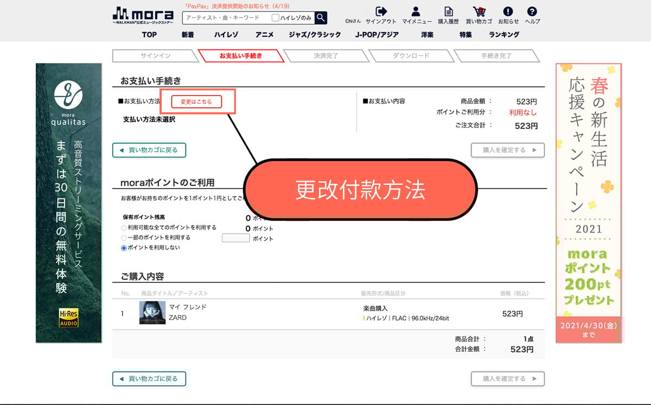
Task: Click the ハイレゾ FLAC format text
Action: coord(407,318)
